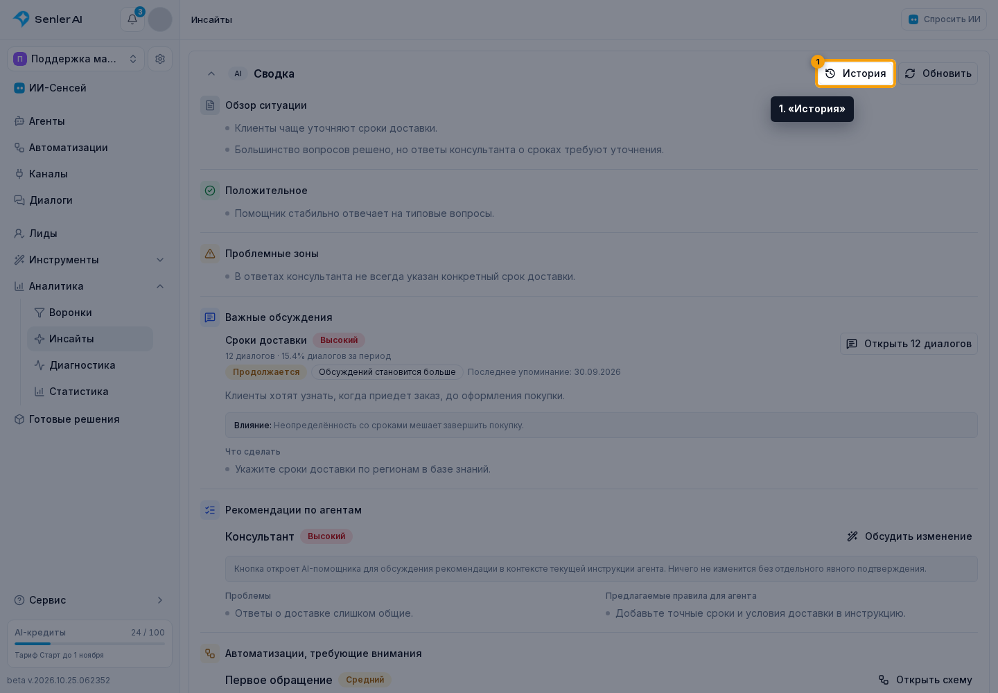This screenshot has width=998, height=693.
Task: Discuss the change for Консультант
Action: [909, 536]
